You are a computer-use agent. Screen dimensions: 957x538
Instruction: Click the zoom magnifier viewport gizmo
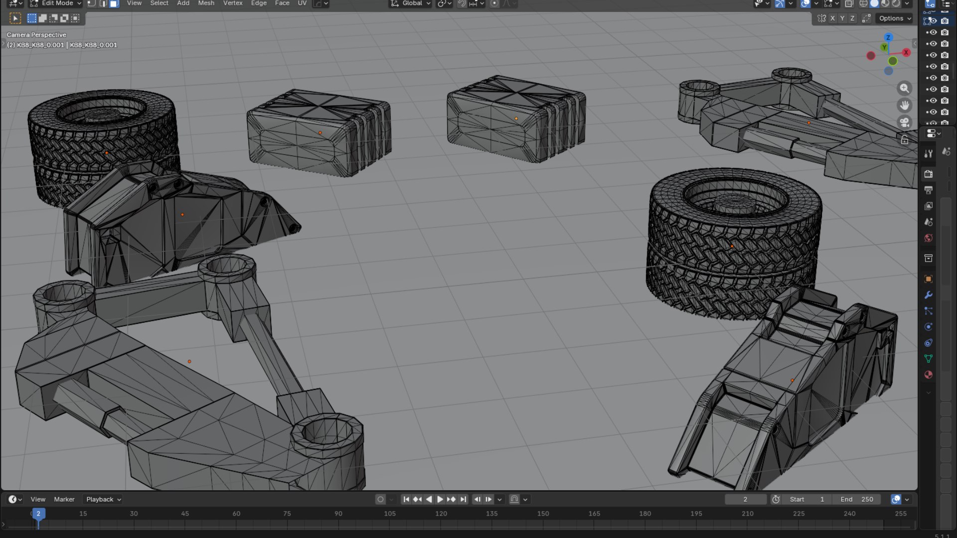(x=904, y=89)
